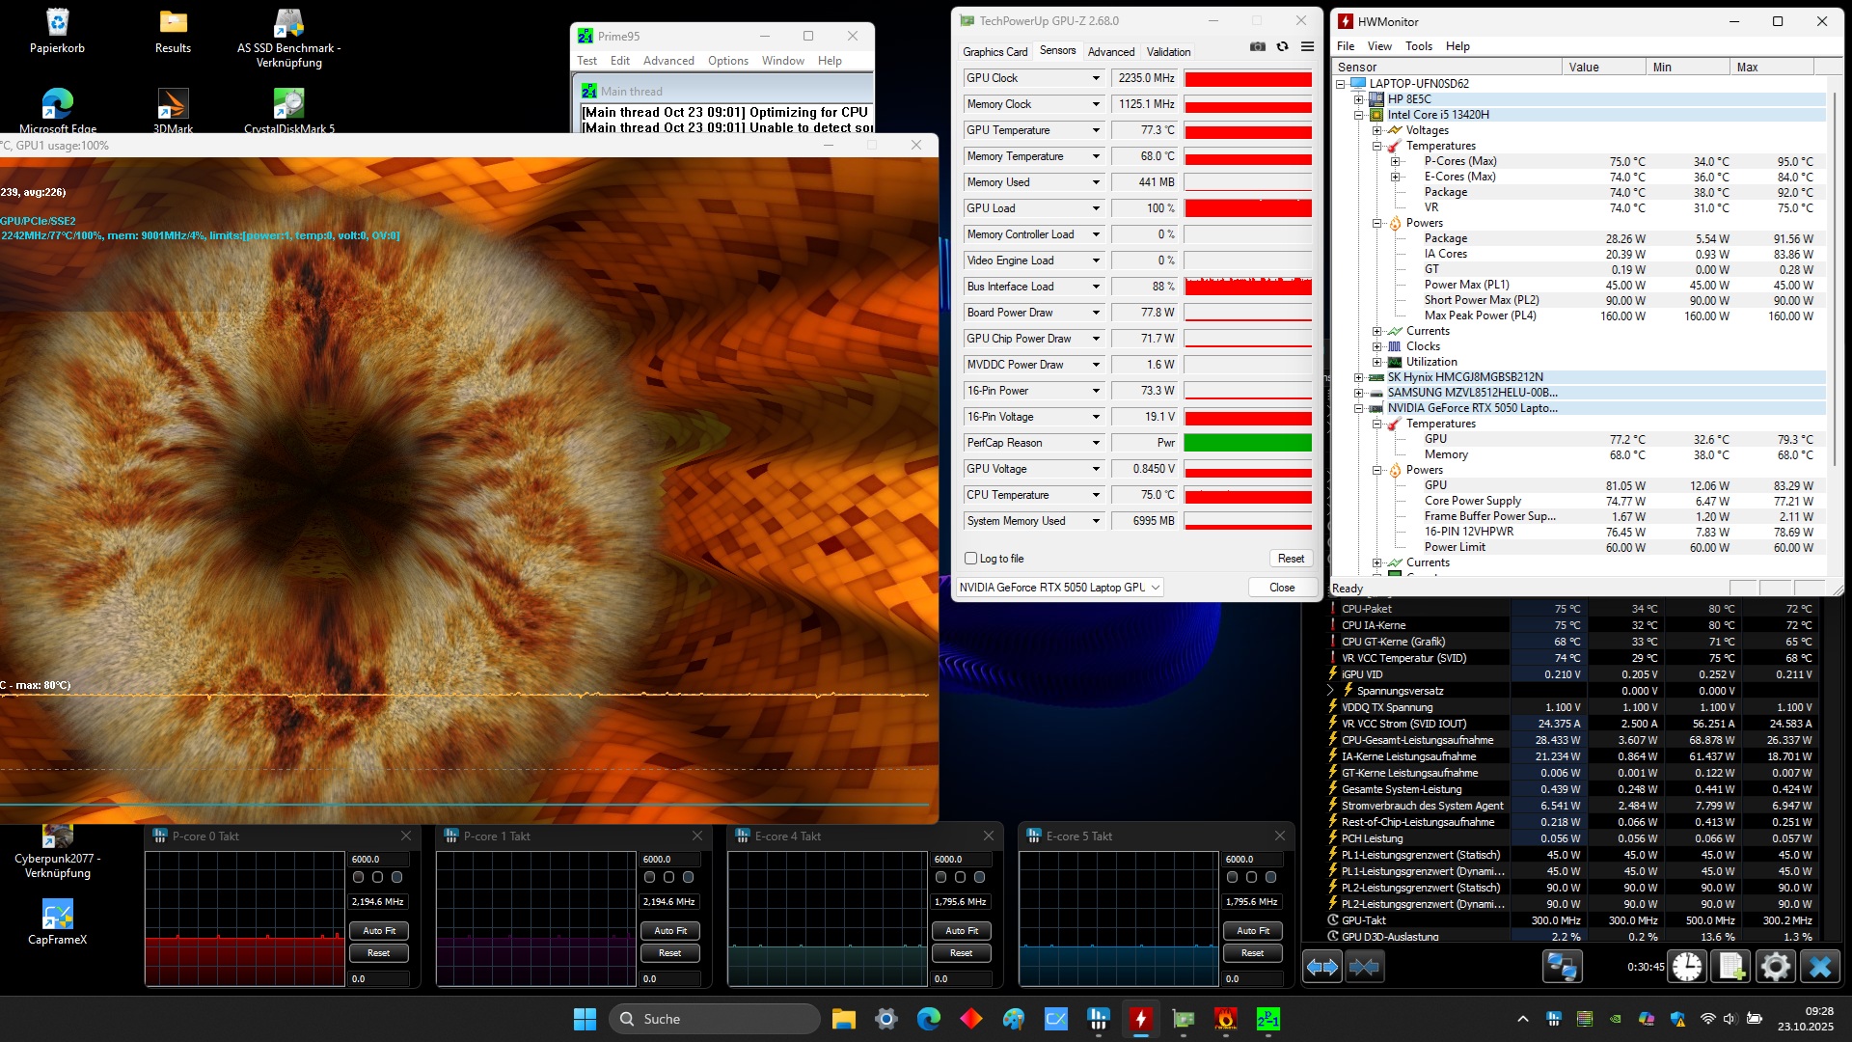Click HWiNFO expand arrows icon
Screen dimensions: 1852x1042
[1321, 967]
